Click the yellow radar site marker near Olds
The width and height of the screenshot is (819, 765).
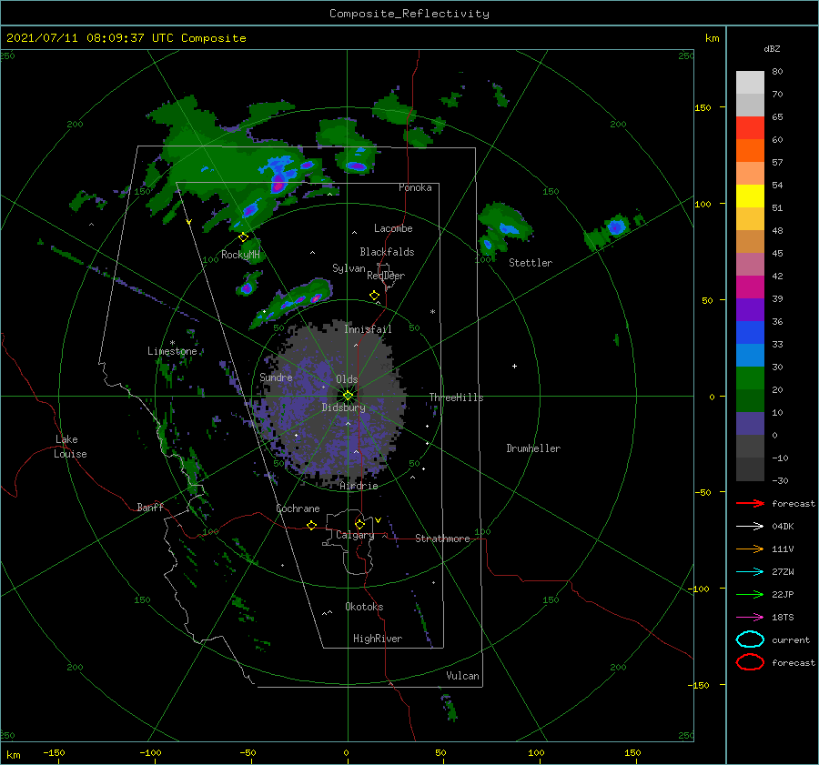click(x=348, y=396)
